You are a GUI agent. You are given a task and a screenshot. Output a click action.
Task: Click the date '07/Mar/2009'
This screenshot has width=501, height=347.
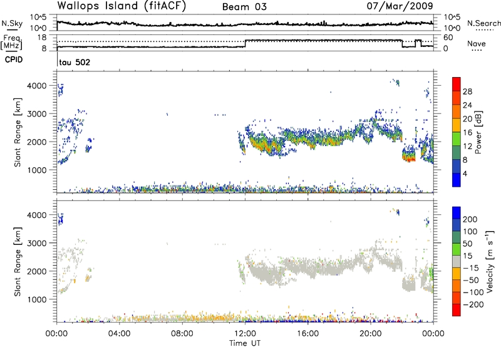[x=400, y=6]
